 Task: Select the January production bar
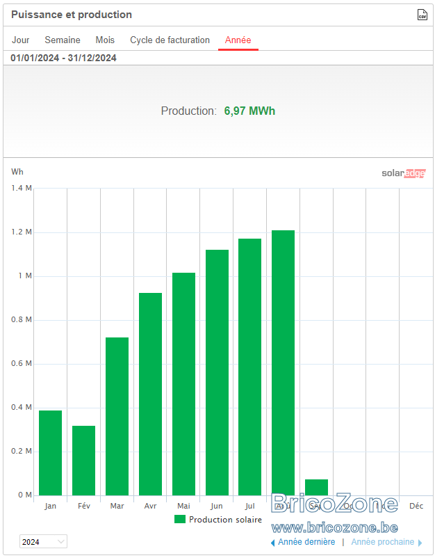[50, 453]
